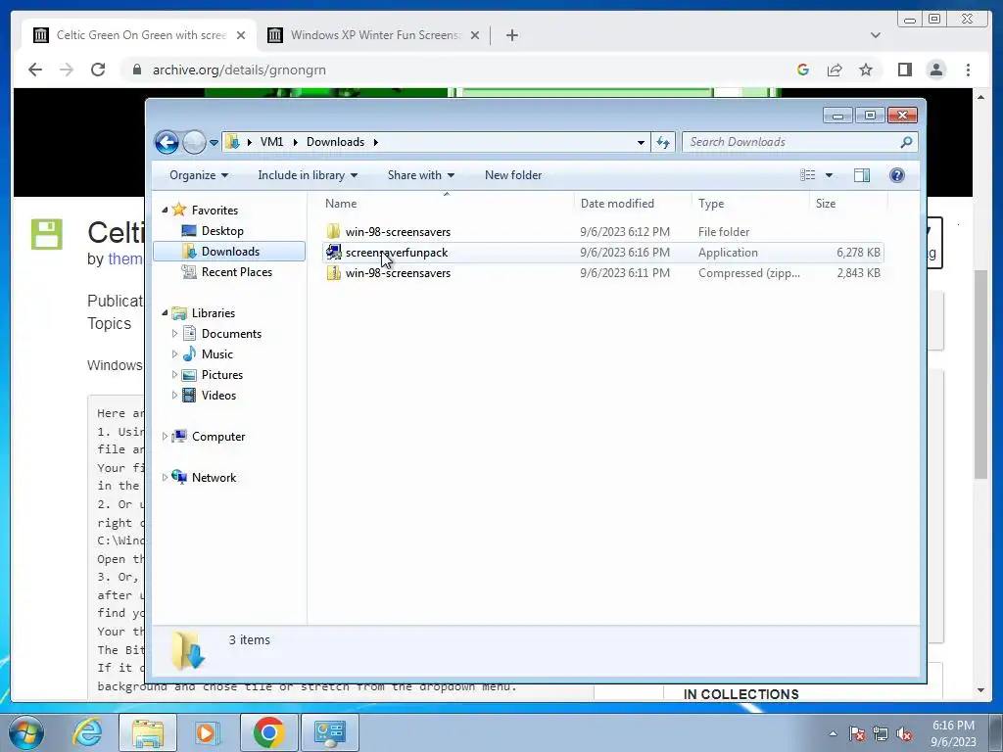Screen dimensions: 1003x752
Task: Open recent locations dropdown beside Forward button
Action: (x=214, y=143)
